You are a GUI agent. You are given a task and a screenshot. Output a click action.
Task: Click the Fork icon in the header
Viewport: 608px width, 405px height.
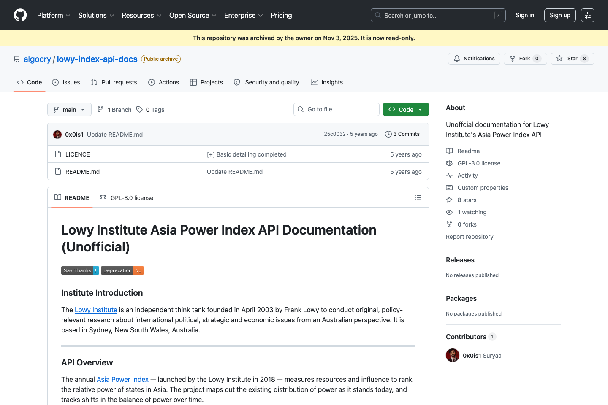(x=512, y=58)
